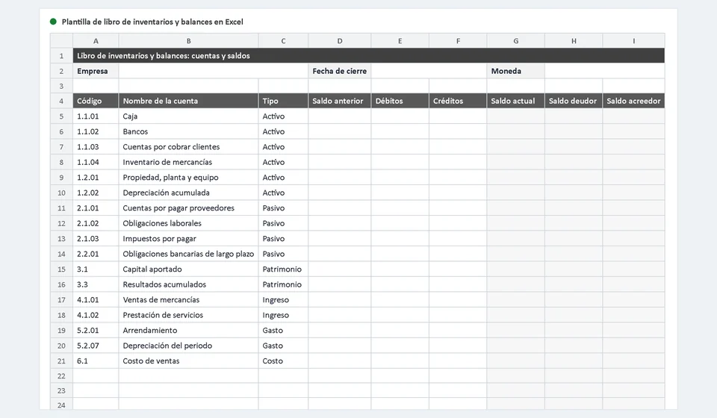The width and height of the screenshot is (717, 418).
Task: Select code cell '2.1.03'
Action: point(96,239)
